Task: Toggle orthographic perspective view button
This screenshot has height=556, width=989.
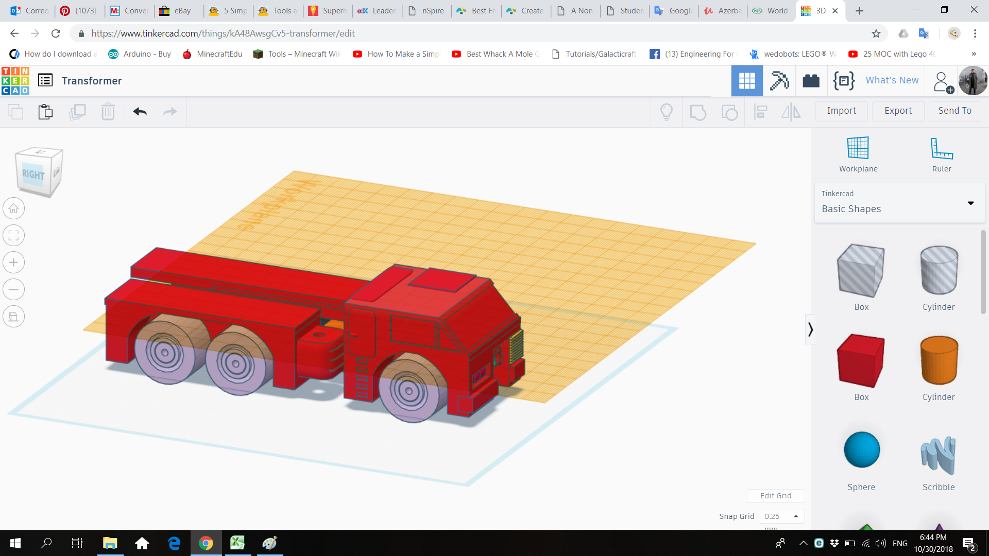Action: tap(14, 317)
